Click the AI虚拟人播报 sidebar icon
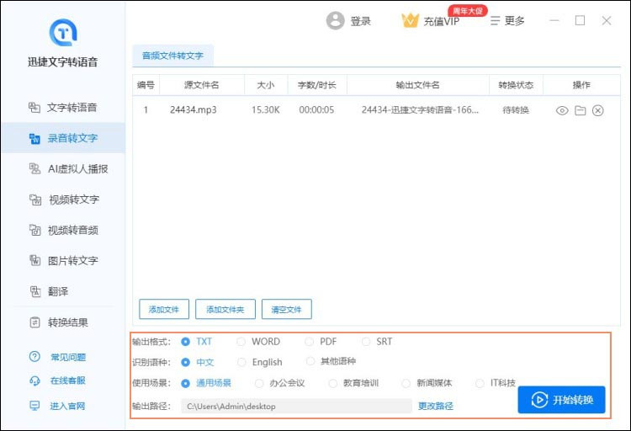631x431 pixels. pos(34,168)
